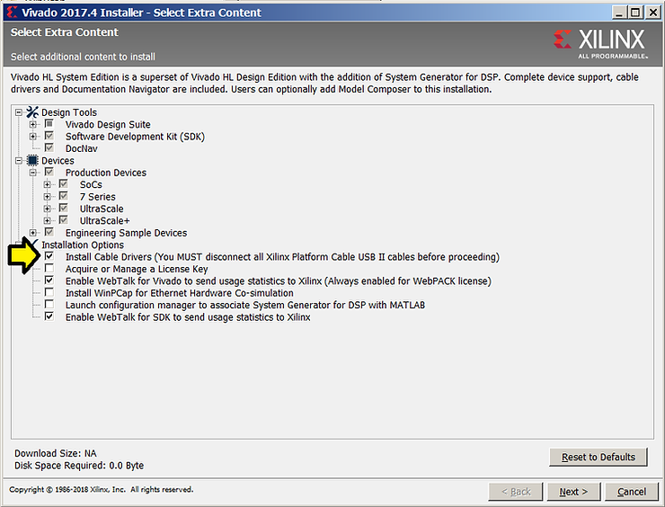665x507 pixels.
Task: Expand the Engineering Sample Devices node
Action: tap(32, 233)
